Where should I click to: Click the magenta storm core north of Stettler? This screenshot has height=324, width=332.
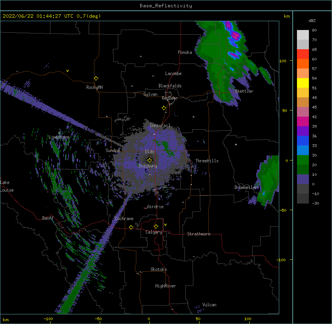point(235,36)
